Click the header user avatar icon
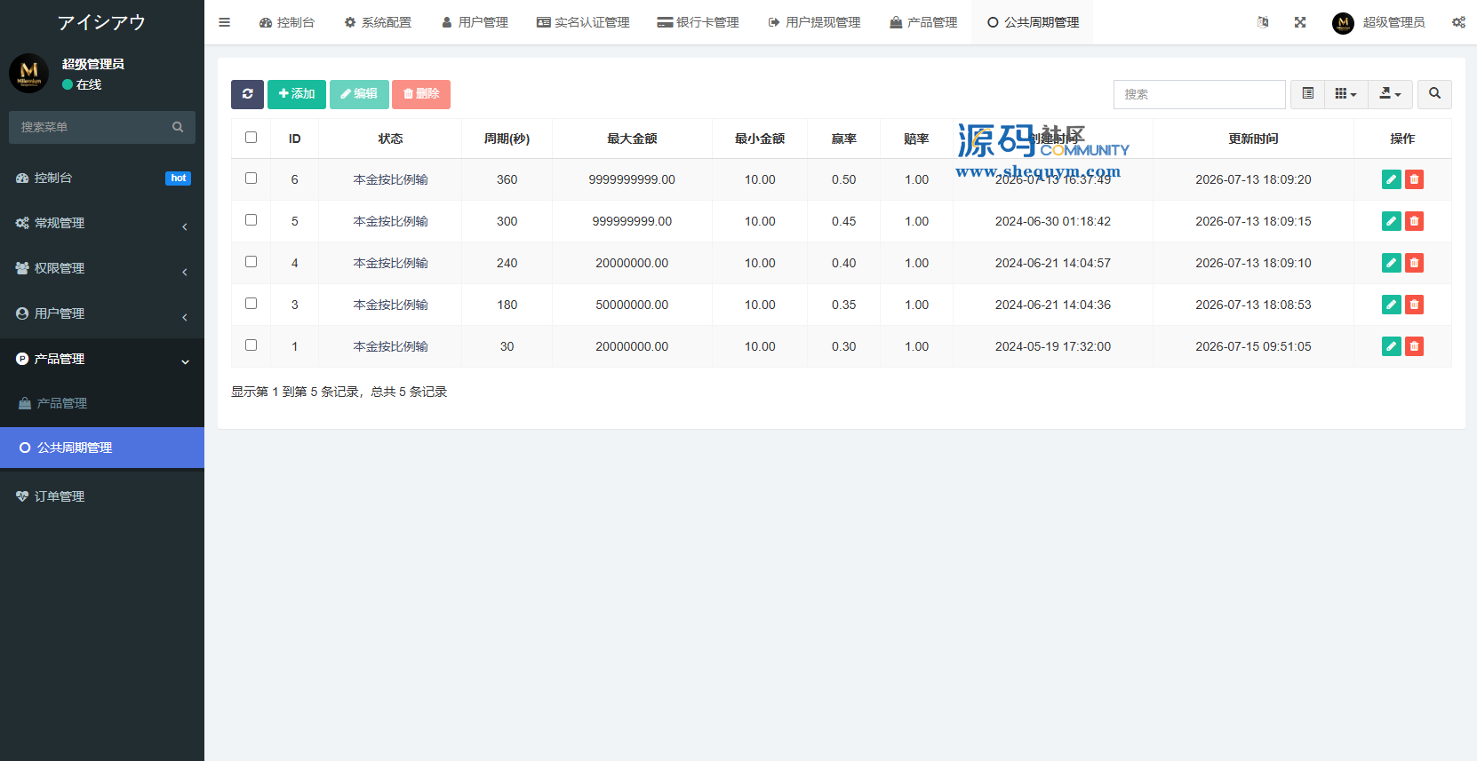1477x761 pixels. coord(1343,23)
